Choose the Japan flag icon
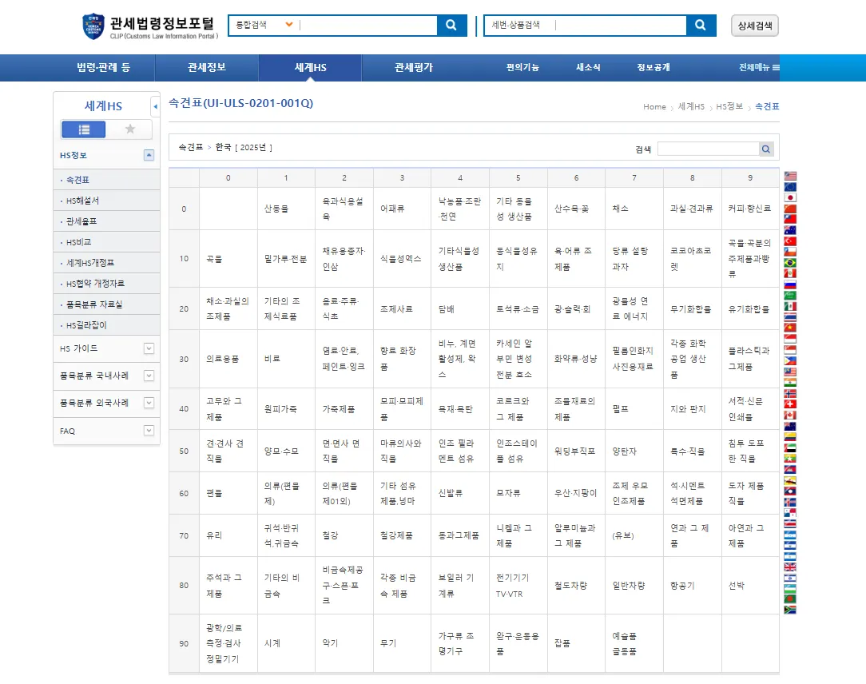866x684 pixels. coord(790,197)
